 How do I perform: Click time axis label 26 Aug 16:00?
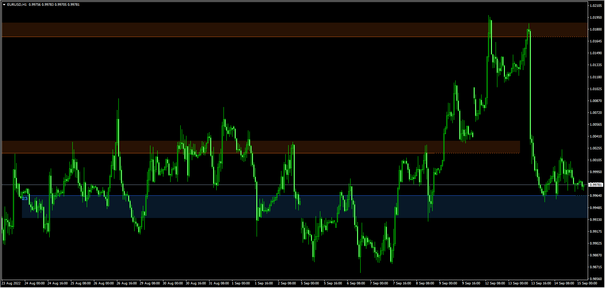tap(127, 283)
